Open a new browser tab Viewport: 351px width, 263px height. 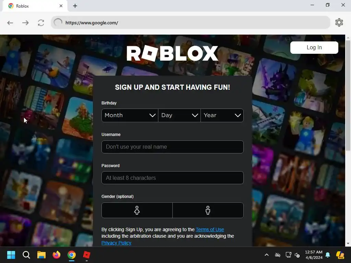point(75,6)
